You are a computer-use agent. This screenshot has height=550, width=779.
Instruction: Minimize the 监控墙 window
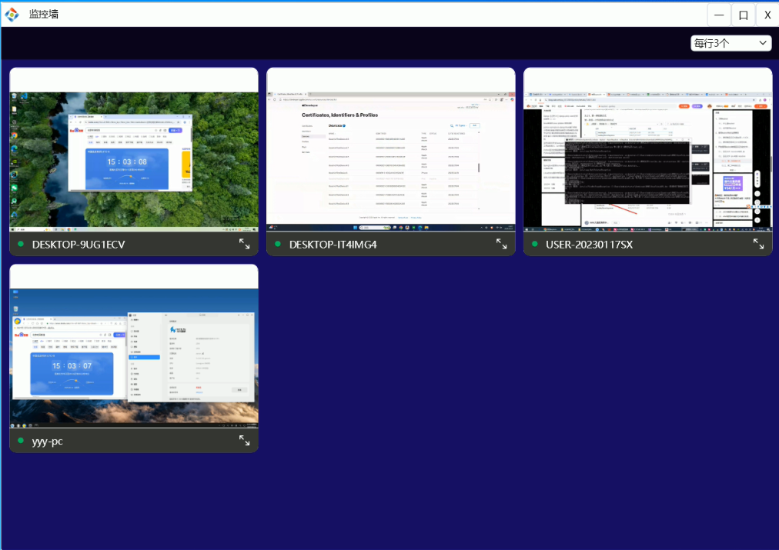pos(719,15)
